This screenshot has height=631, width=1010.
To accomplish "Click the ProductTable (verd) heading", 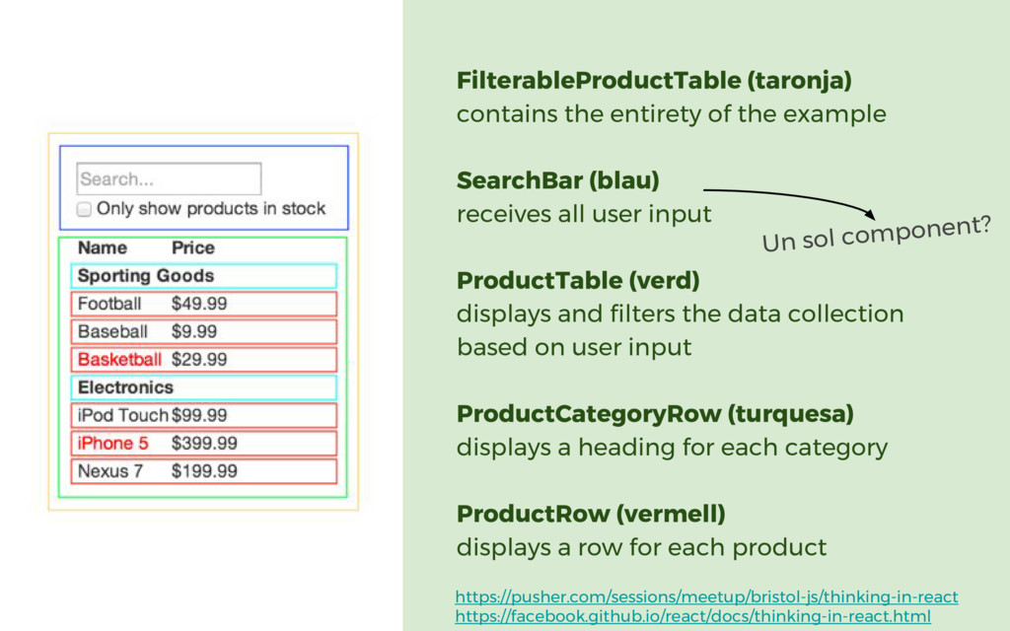I will (578, 281).
